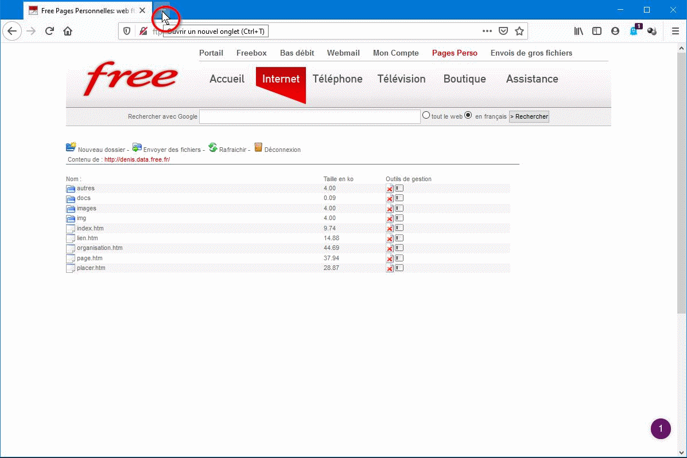Click the Pages Perso link
Viewport: 687px width, 458px height.
pos(455,53)
